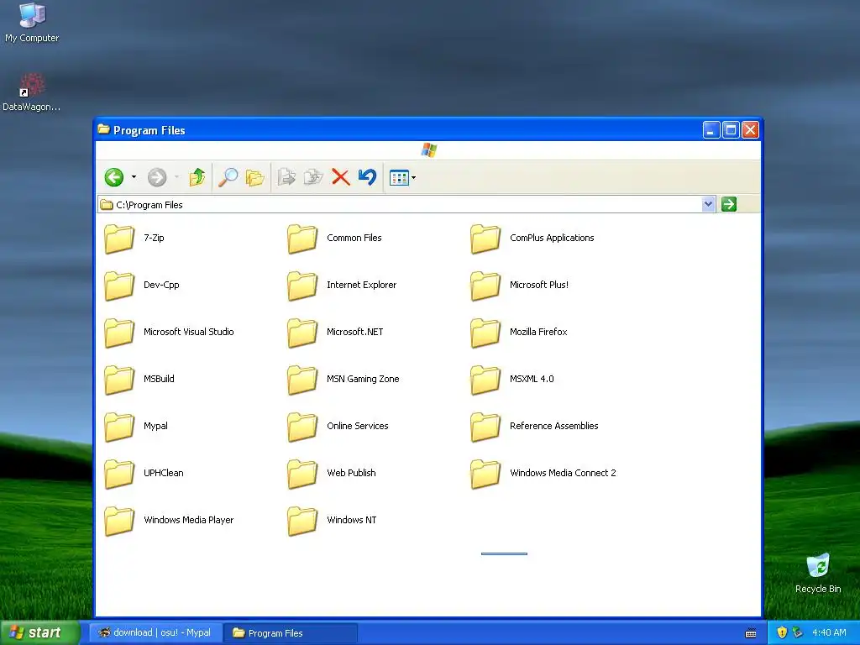Image resolution: width=860 pixels, height=645 pixels.
Task: Click the green Back arrow button
Action: (x=114, y=177)
